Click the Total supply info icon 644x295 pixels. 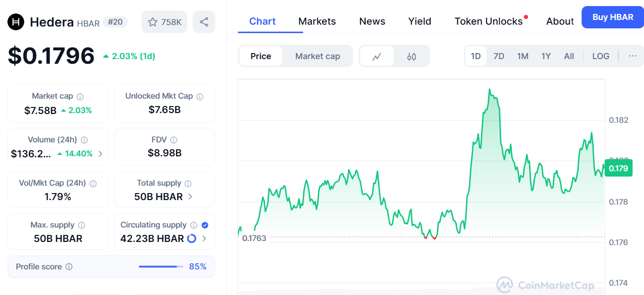pyautogui.click(x=188, y=184)
